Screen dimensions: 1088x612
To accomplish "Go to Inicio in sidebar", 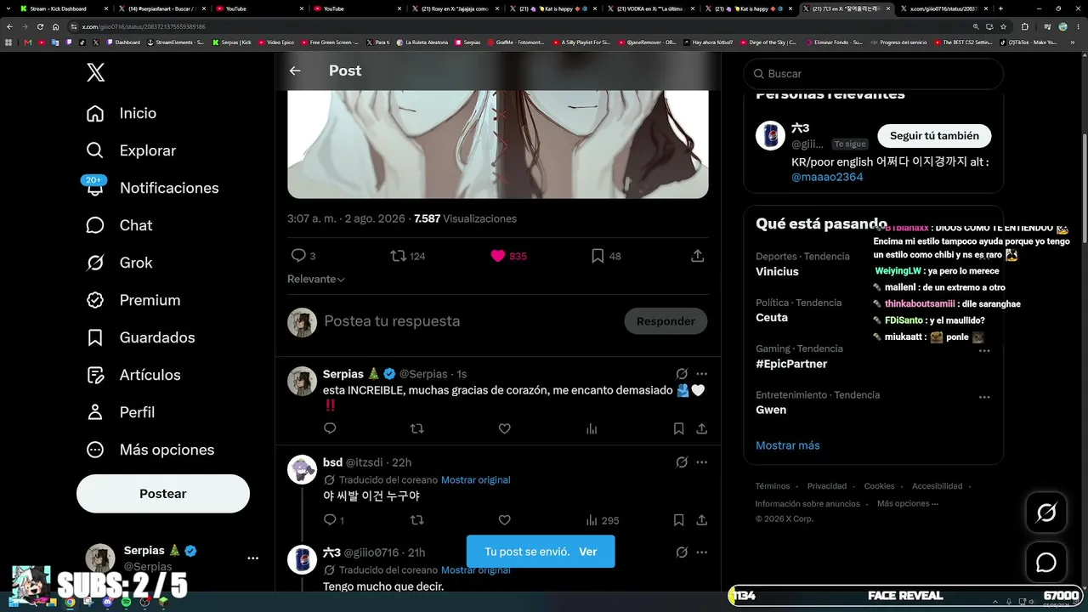I will [x=122, y=113].
